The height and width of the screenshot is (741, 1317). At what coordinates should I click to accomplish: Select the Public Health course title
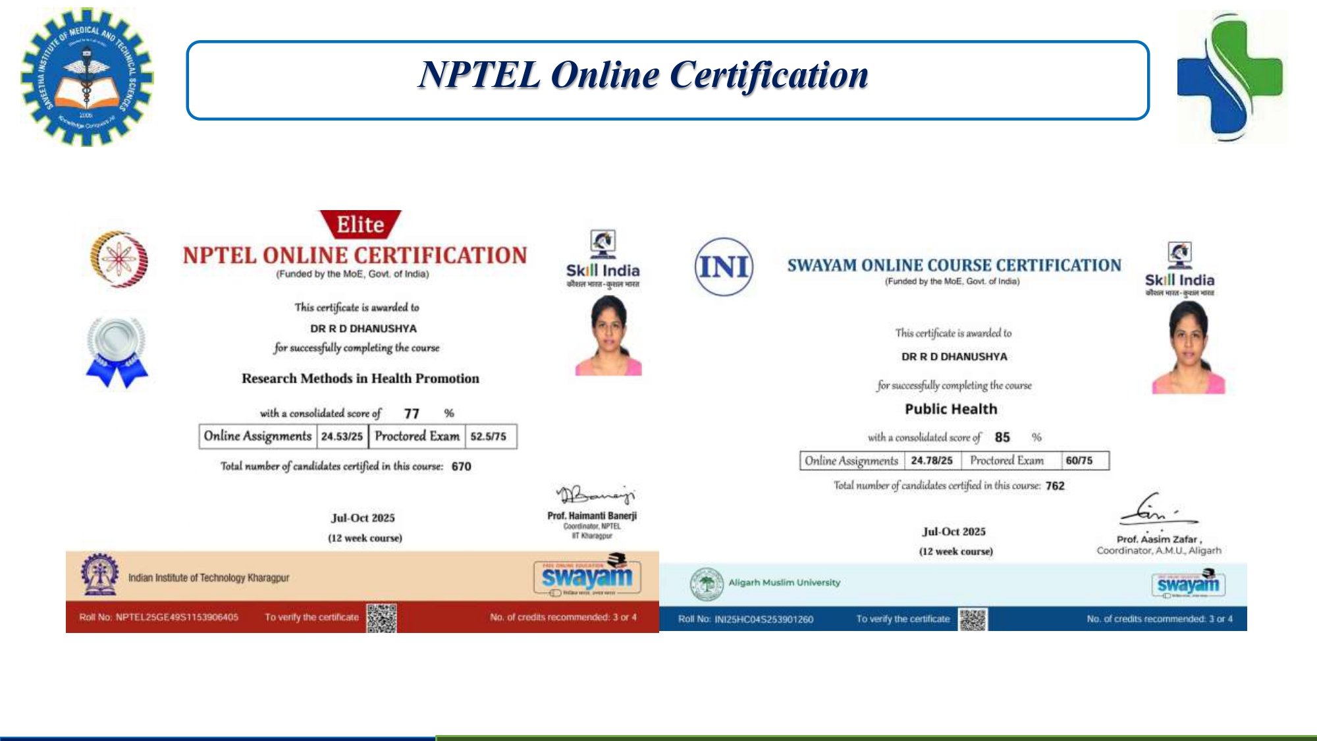[951, 409]
